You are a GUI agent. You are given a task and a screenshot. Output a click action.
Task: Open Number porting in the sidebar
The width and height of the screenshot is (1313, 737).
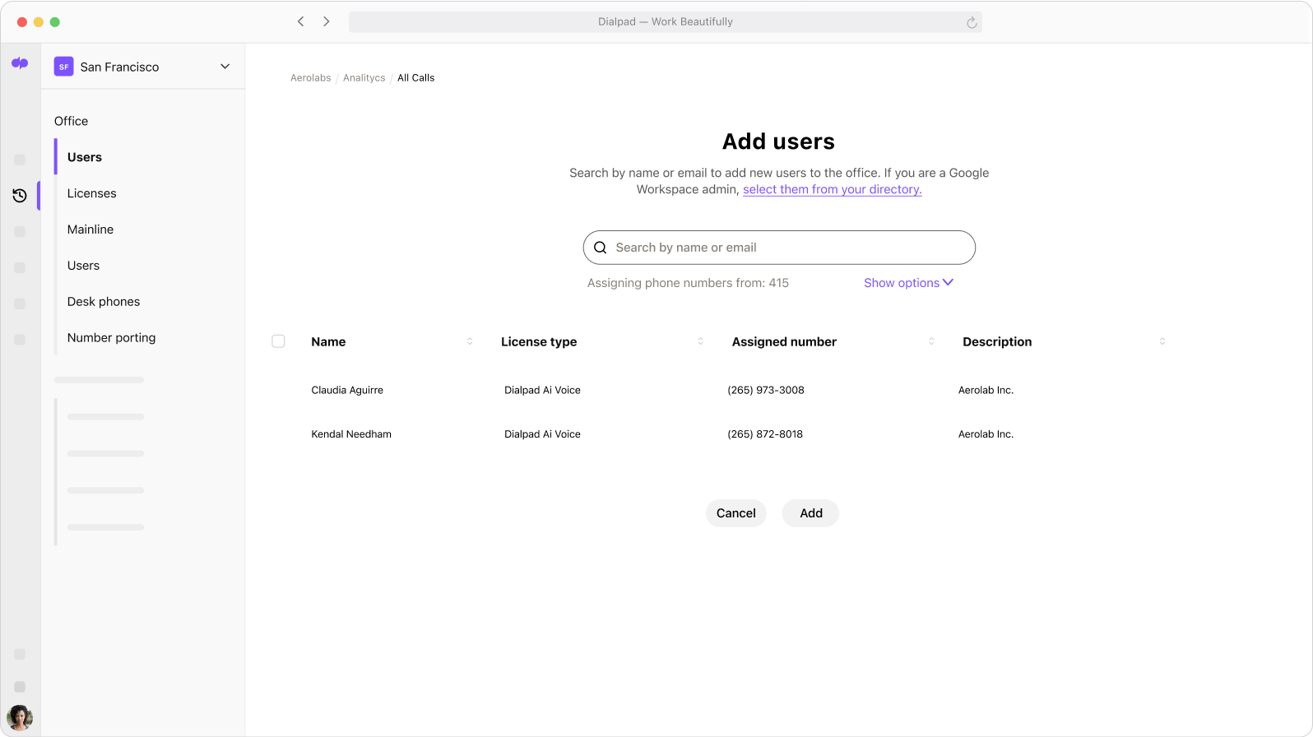(111, 338)
